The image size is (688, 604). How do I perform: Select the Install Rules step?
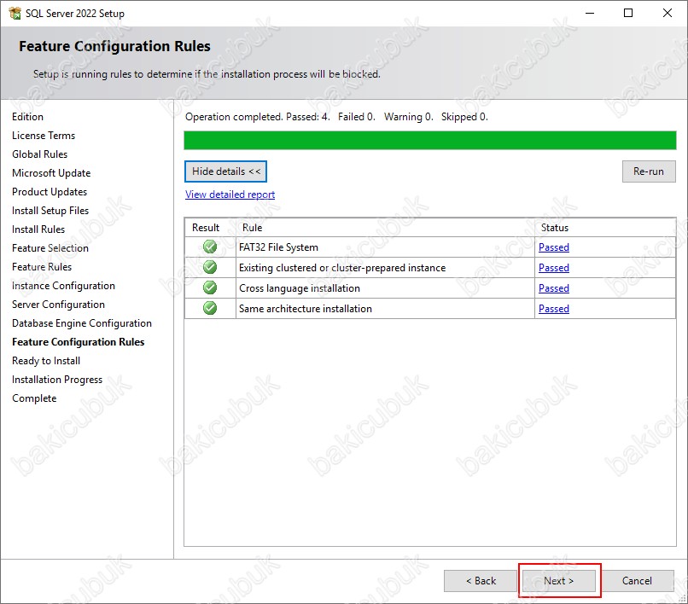[x=38, y=229]
